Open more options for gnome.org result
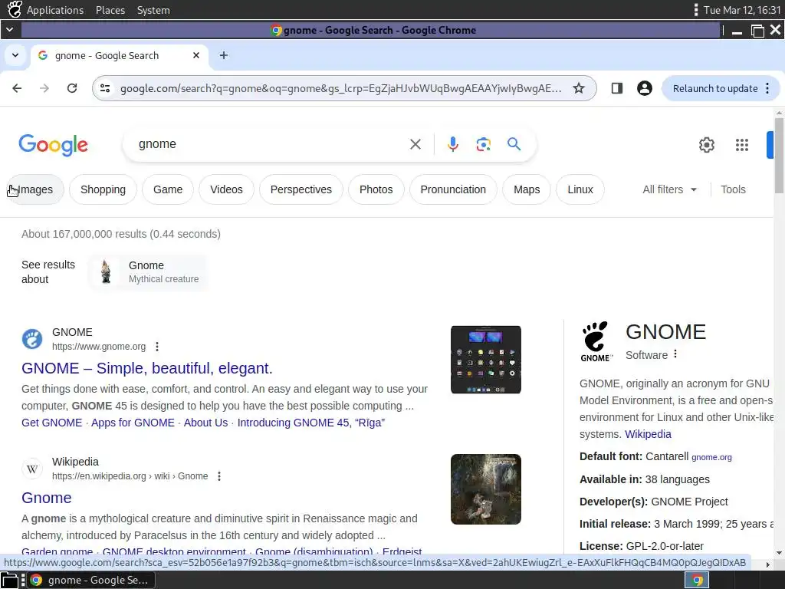Image resolution: width=785 pixels, height=589 pixels. tap(157, 347)
